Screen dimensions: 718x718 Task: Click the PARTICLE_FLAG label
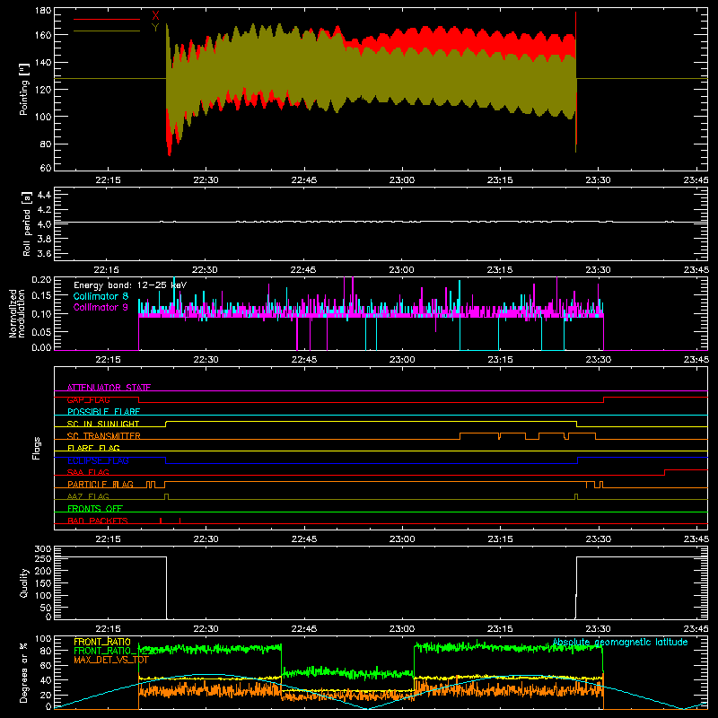click(101, 485)
